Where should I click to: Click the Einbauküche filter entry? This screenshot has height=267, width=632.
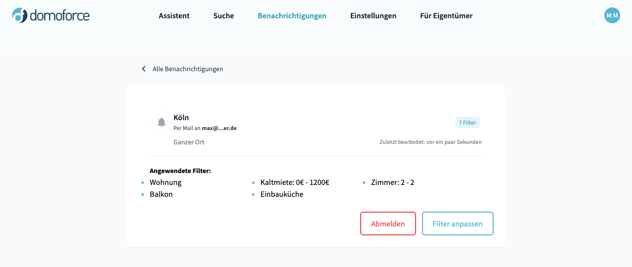[x=282, y=194]
